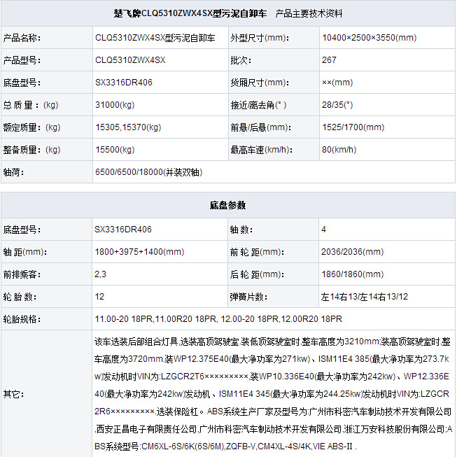Click remarks line starting 2R6×××××××××,选装保险杠

273,412
